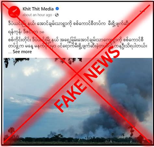Viewport: 154px width, 147px height.
Task: Click the center of the red X overlay
Action: pos(77,73)
